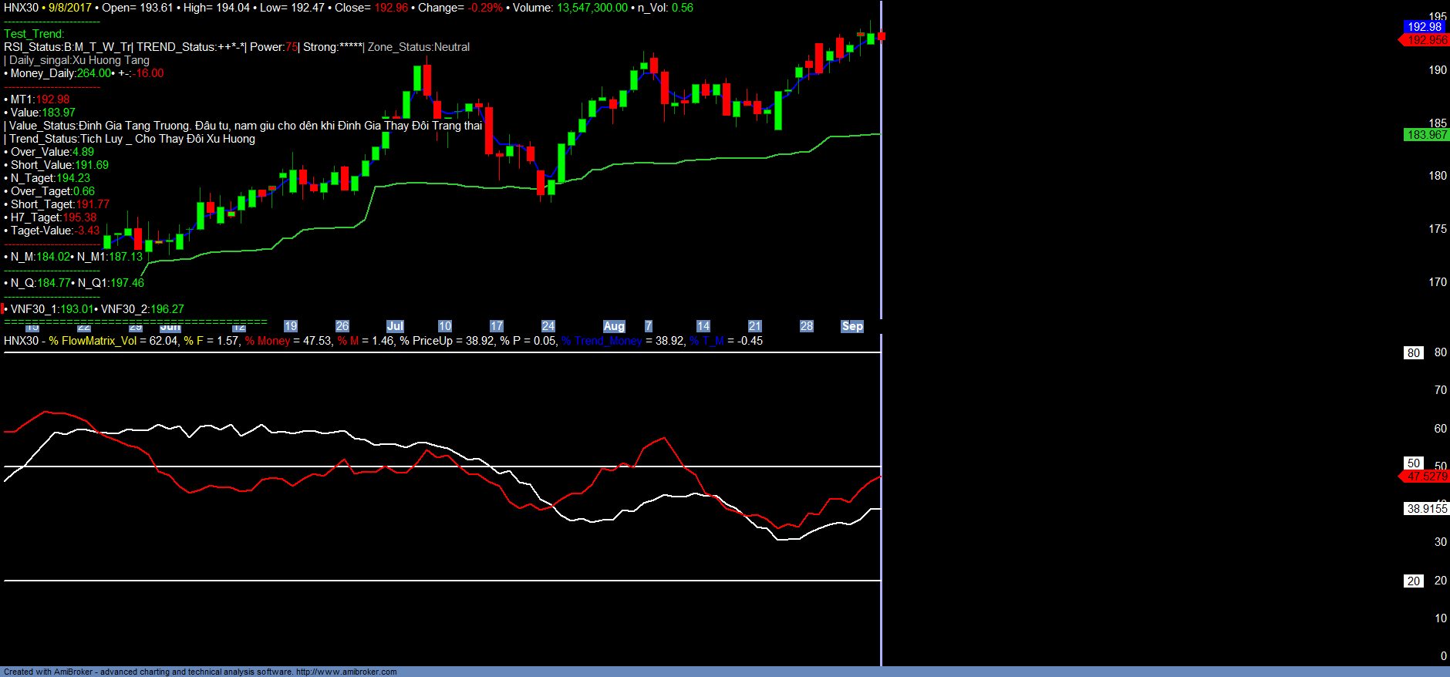This screenshot has height=677, width=1450.
Task: Select the Aug month marker on timeline
Action: [614, 326]
